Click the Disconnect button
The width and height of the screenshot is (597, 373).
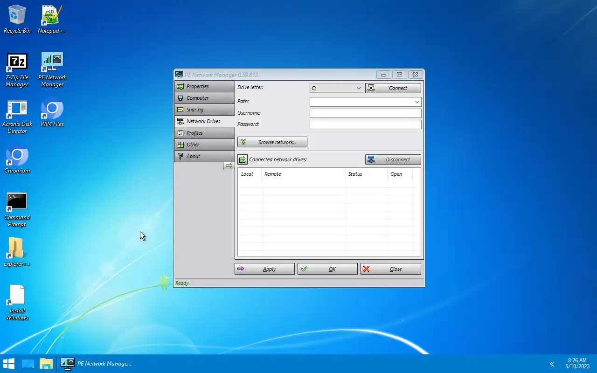tap(393, 159)
